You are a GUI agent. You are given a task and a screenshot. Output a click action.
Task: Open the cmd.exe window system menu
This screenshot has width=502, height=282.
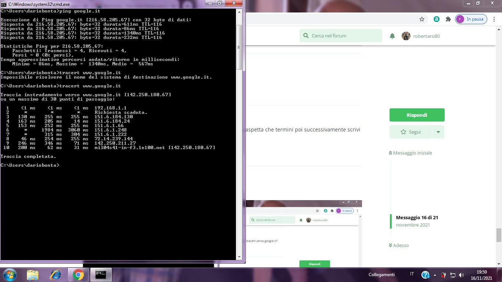point(4,4)
